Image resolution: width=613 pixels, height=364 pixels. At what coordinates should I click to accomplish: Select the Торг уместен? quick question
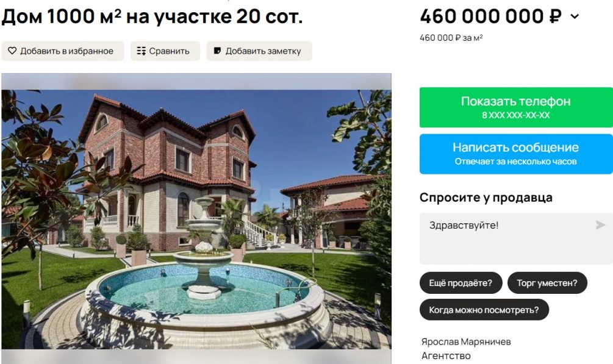547,283
